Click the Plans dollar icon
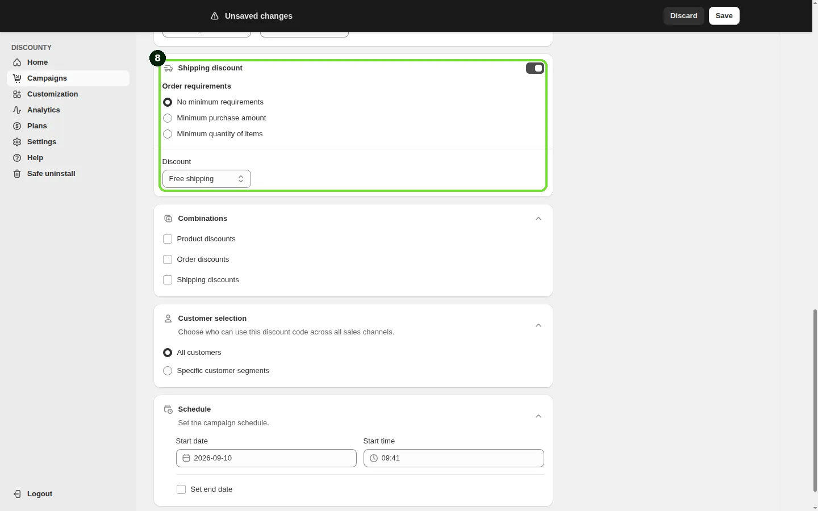The width and height of the screenshot is (818, 511). point(17,126)
